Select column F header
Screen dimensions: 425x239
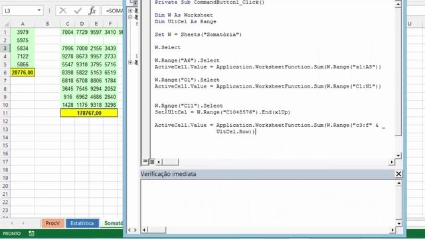[110, 24]
